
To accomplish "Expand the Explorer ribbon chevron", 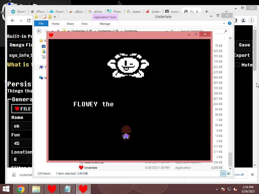I will (x=224, y=23).
